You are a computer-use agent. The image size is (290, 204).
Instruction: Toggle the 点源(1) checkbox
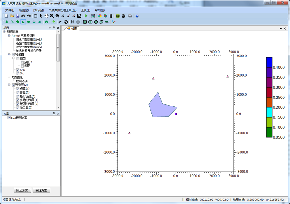point(18,89)
